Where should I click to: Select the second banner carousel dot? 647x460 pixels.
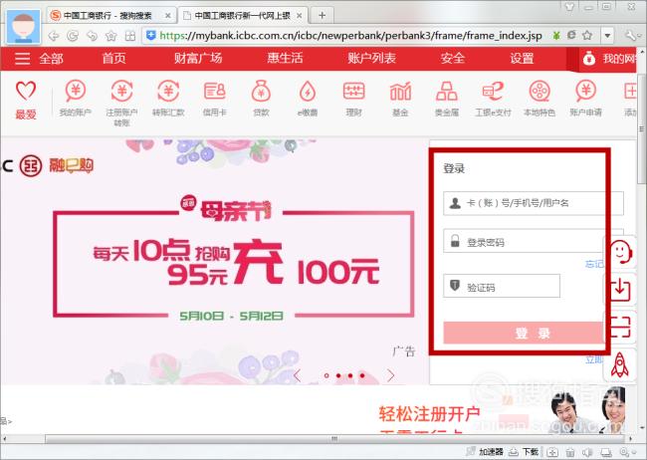pyautogui.click(x=338, y=375)
